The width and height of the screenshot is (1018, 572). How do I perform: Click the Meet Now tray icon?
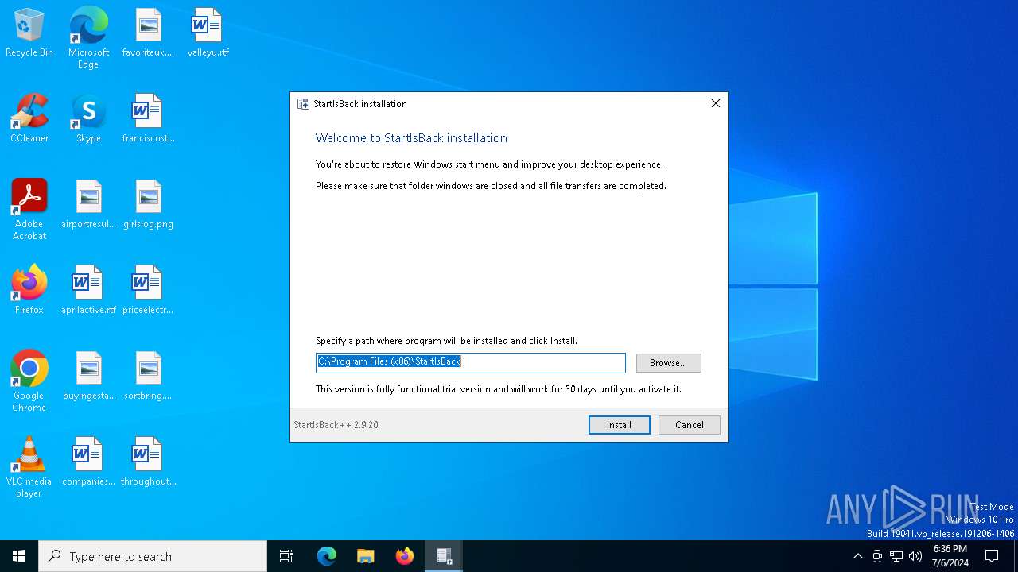(x=877, y=556)
